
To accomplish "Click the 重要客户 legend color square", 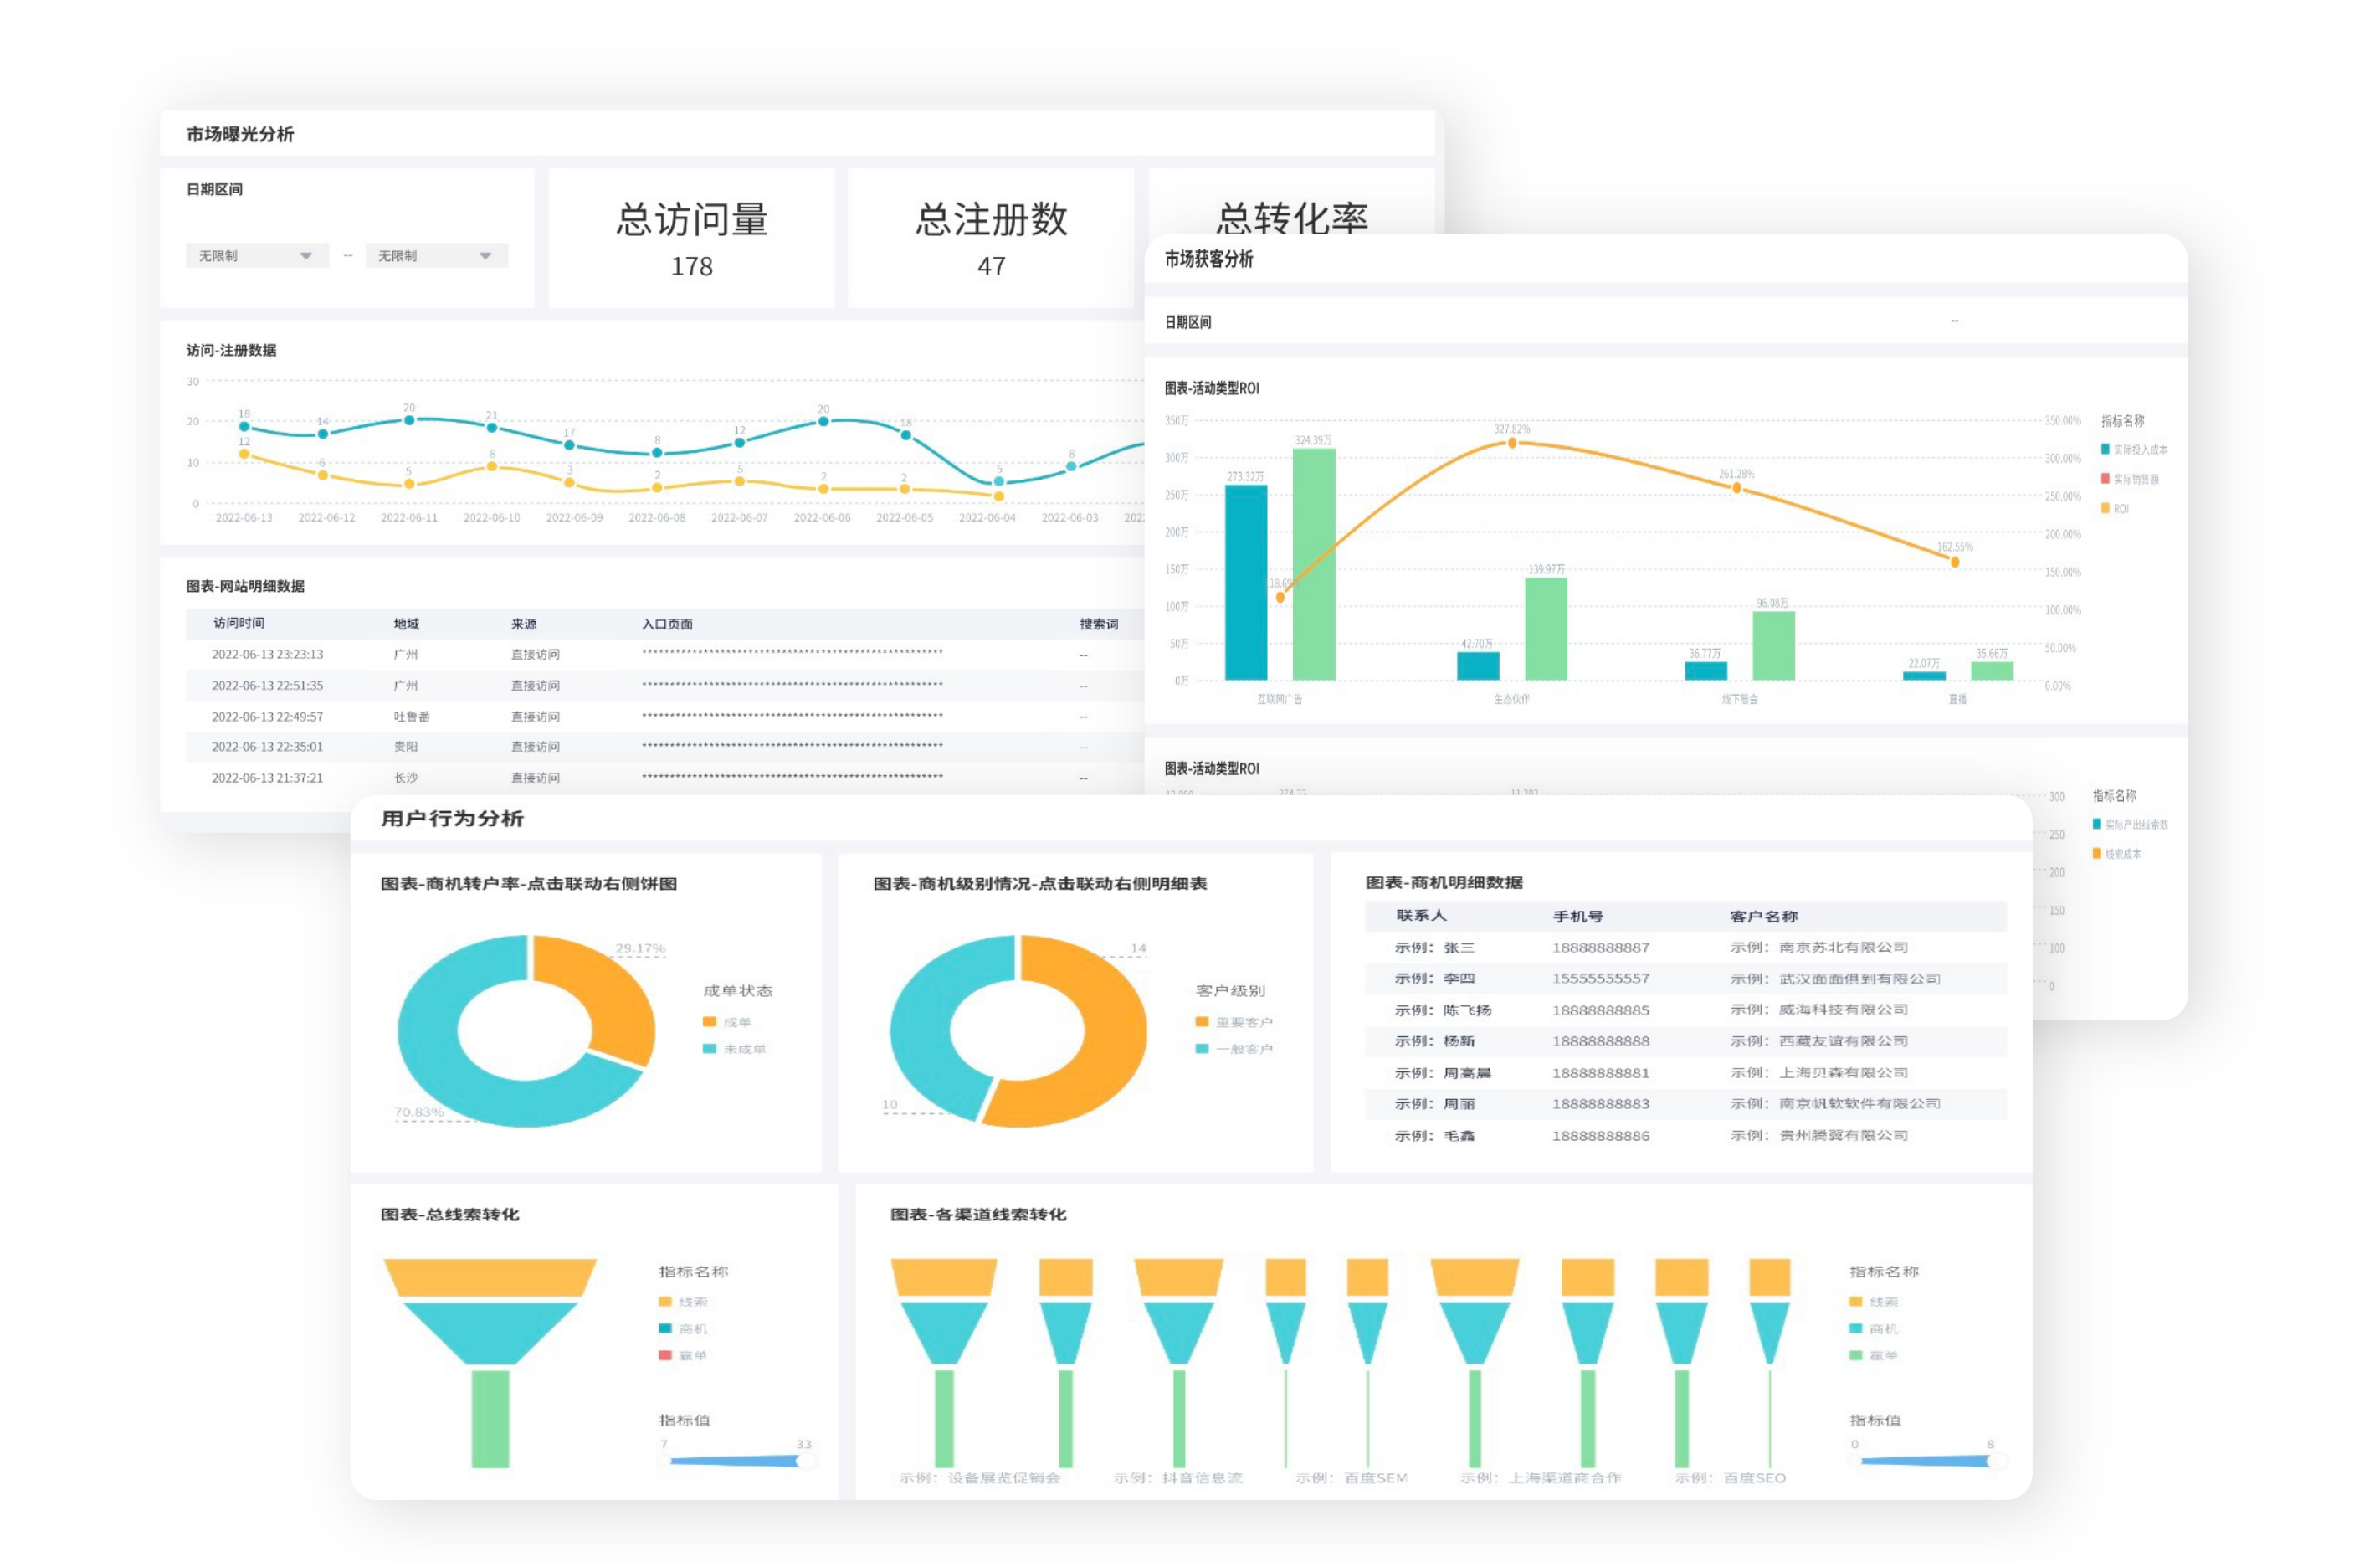I will click(x=1202, y=1022).
